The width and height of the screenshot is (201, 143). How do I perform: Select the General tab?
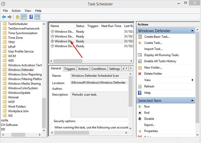(56, 68)
